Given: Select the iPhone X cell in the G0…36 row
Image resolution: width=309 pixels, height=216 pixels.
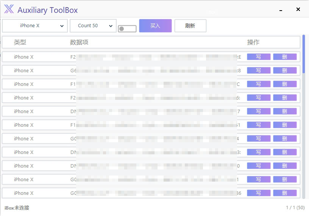Looking at the screenshot, I should [x=23, y=193].
